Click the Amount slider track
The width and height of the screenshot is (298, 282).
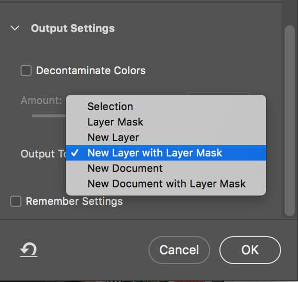[x=49, y=116]
